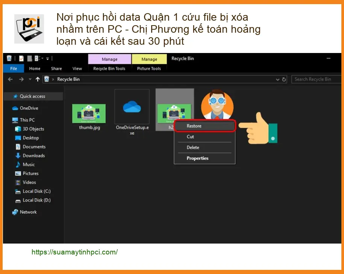The image size is (344, 274).
Task: Open the suamaytinhpci.com link
Action: coord(74,252)
